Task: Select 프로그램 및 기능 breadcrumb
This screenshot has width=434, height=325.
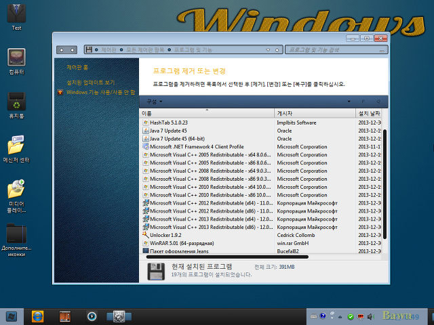Action: [193, 49]
